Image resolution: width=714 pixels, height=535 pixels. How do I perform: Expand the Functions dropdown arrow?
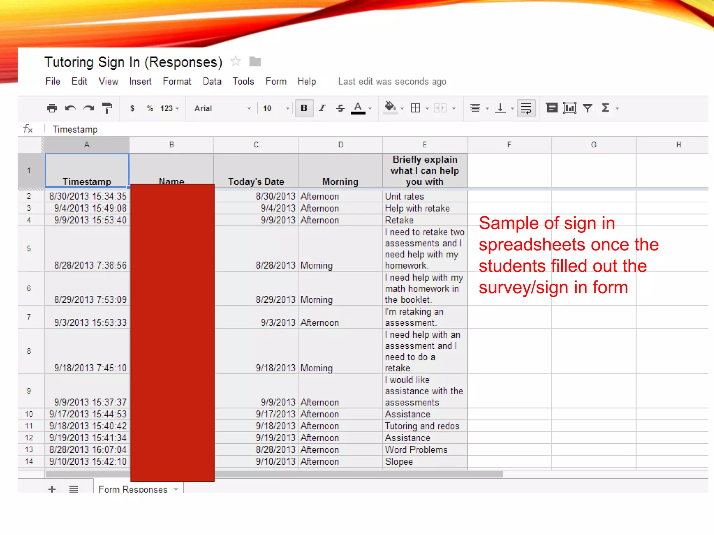pyautogui.click(x=617, y=109)
